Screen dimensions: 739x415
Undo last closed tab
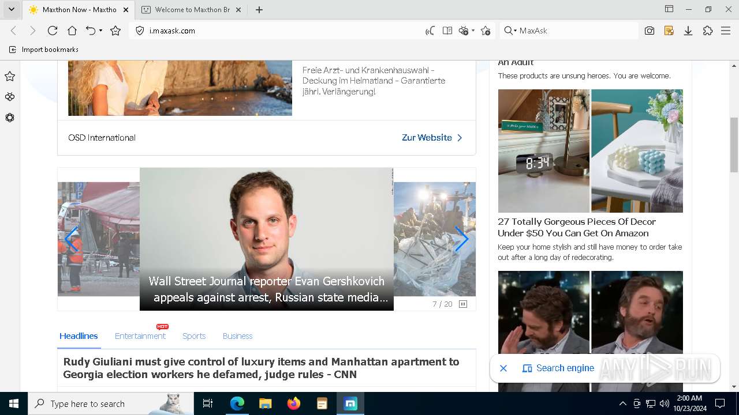pos(91,31)
